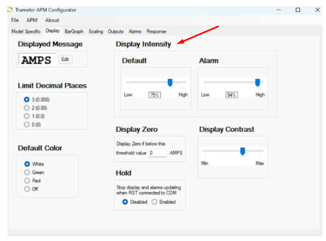Close the APM Configurator window
Viewport: 326px width, 241px height.
pos(317,10)
